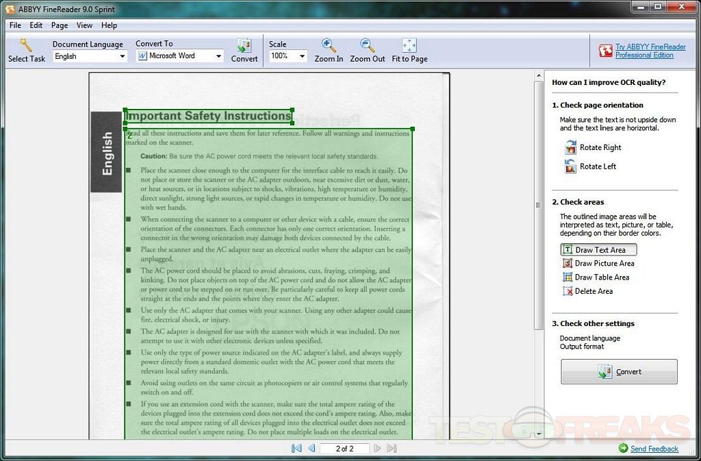The height and width of the screenshot is (461, 701).
Task: Open the Help menu
Action: click(109, 25)
